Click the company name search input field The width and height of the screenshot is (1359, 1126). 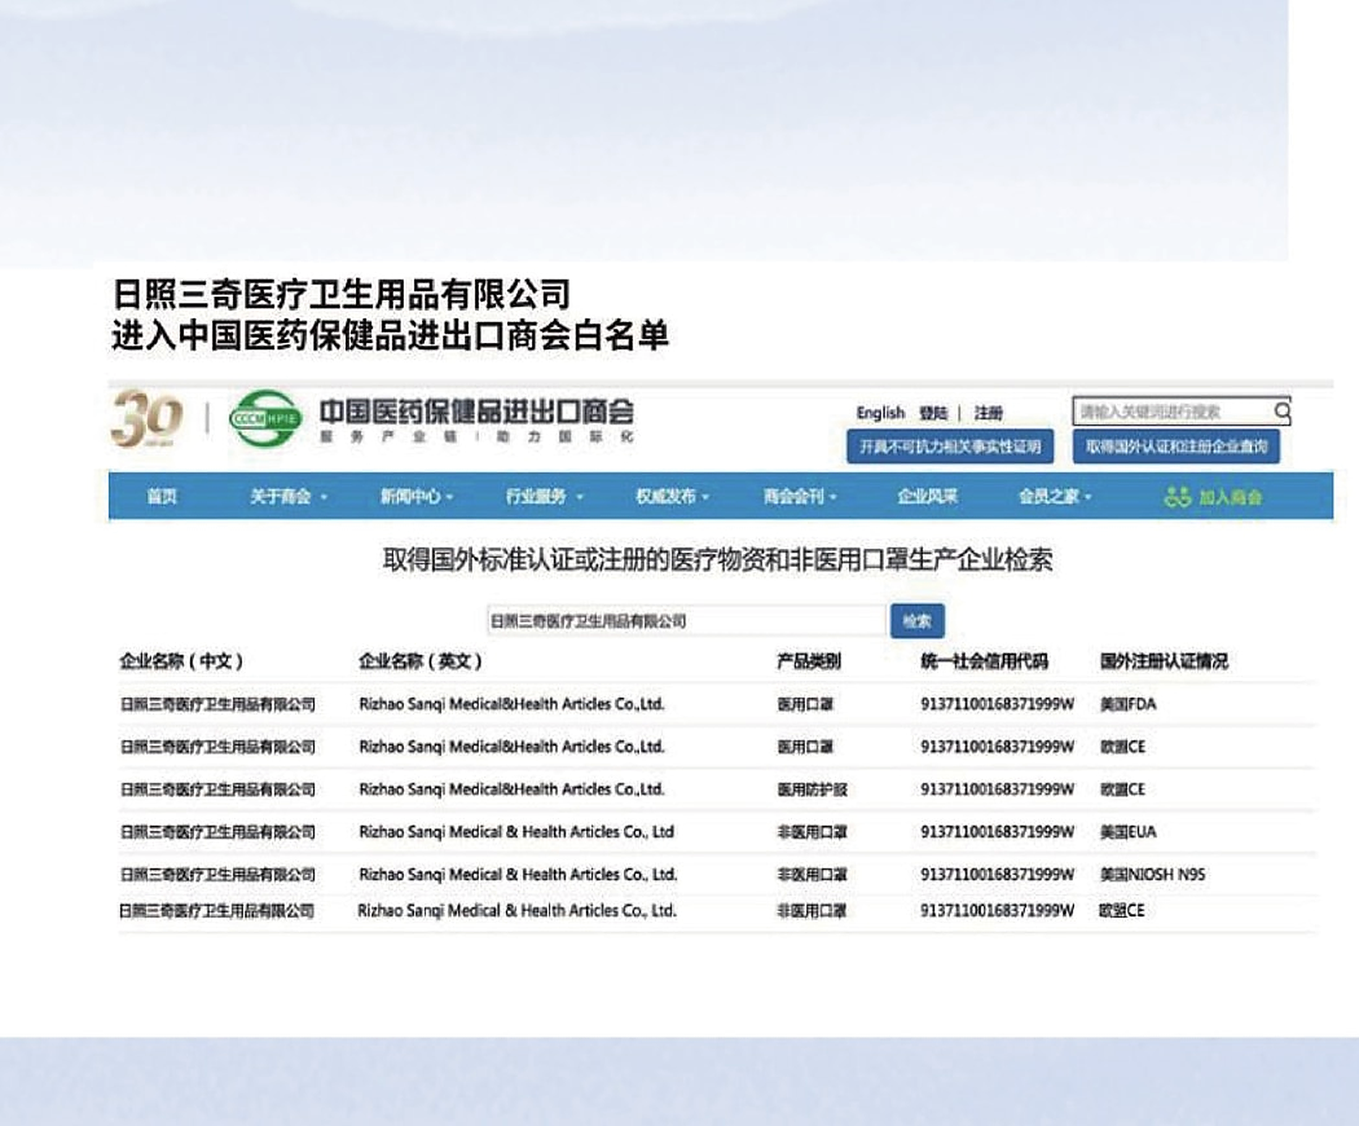[687, 621]
